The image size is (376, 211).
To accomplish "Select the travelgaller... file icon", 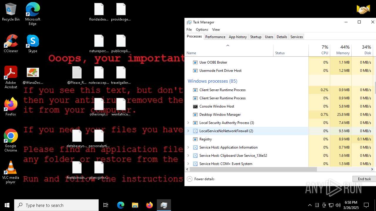I will tap(121, 76).
